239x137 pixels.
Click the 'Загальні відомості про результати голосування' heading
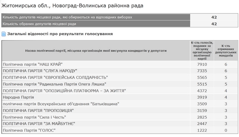tap(60, 34)
